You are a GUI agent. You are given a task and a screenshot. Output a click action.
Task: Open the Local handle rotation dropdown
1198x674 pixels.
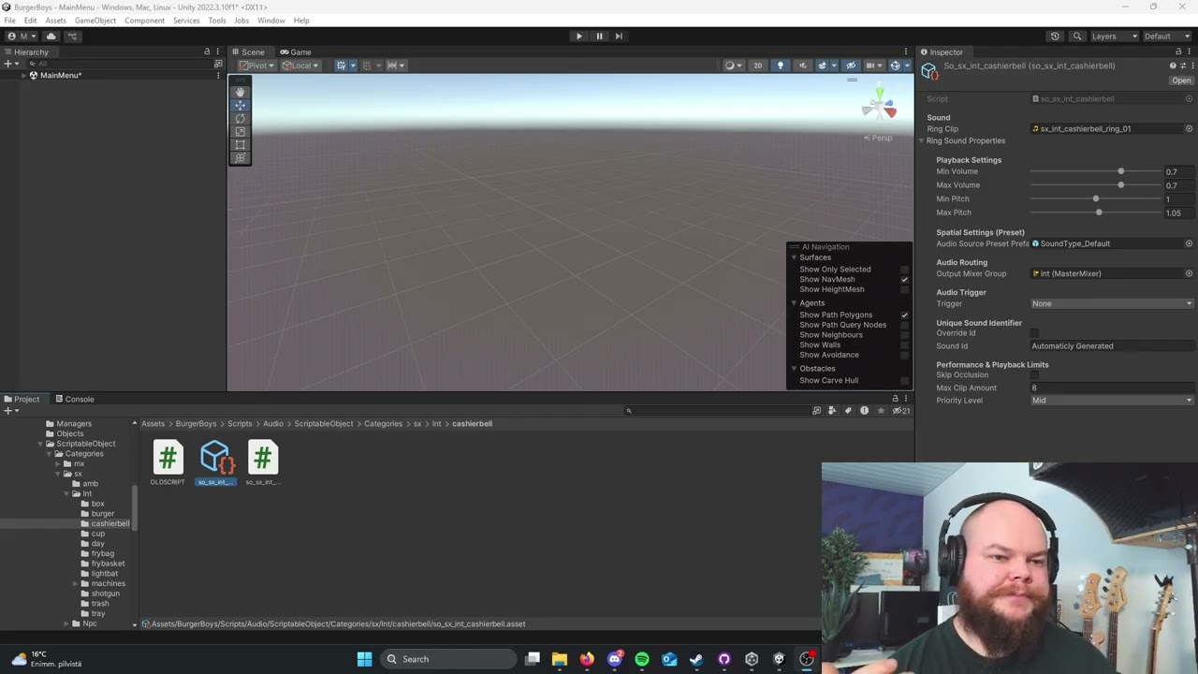coord(300,66)
